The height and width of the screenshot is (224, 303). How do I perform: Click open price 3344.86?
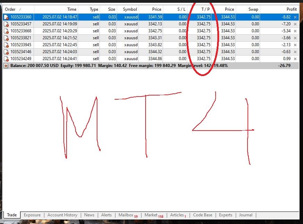(x=155, y=59)
